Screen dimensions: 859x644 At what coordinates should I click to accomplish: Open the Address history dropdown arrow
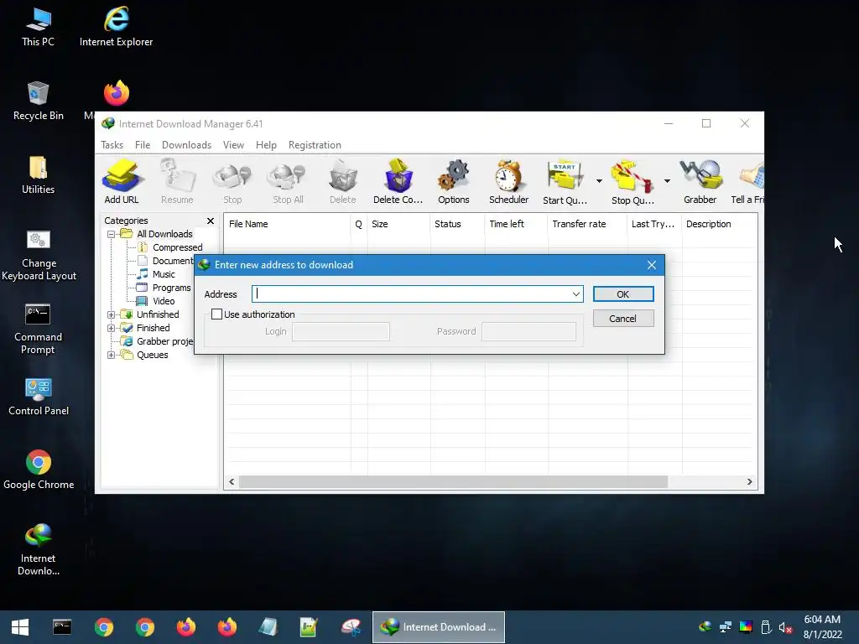575,294
